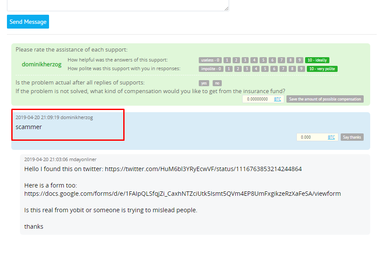The height and width of the screenshot is (272, 378).
Task: Rate politeness as impolite - 0
Action: (x=211, y=69)
